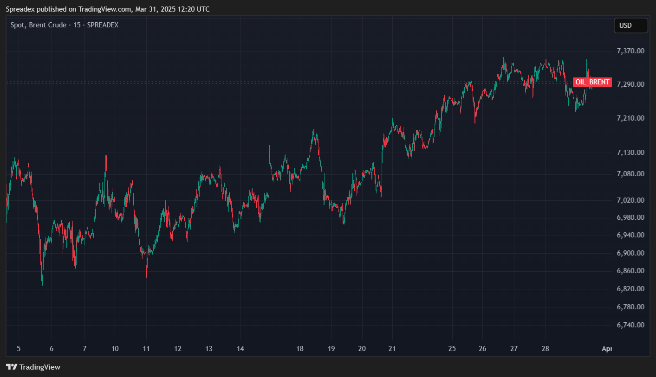Click the date label 26 on time axis
Screen dimensions: 656x377
[x=482, y=349]
